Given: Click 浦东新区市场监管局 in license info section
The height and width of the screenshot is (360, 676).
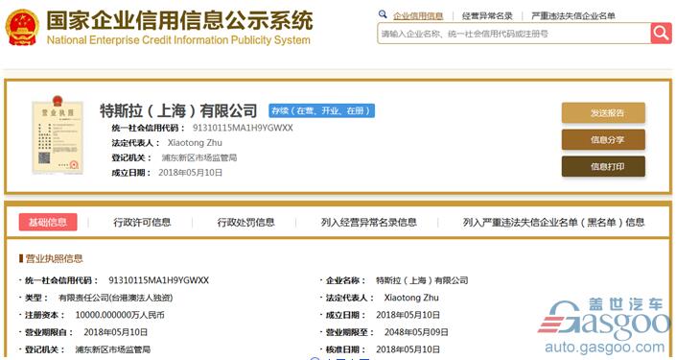Looking at the screenshot, I should (x=113, y=349).
